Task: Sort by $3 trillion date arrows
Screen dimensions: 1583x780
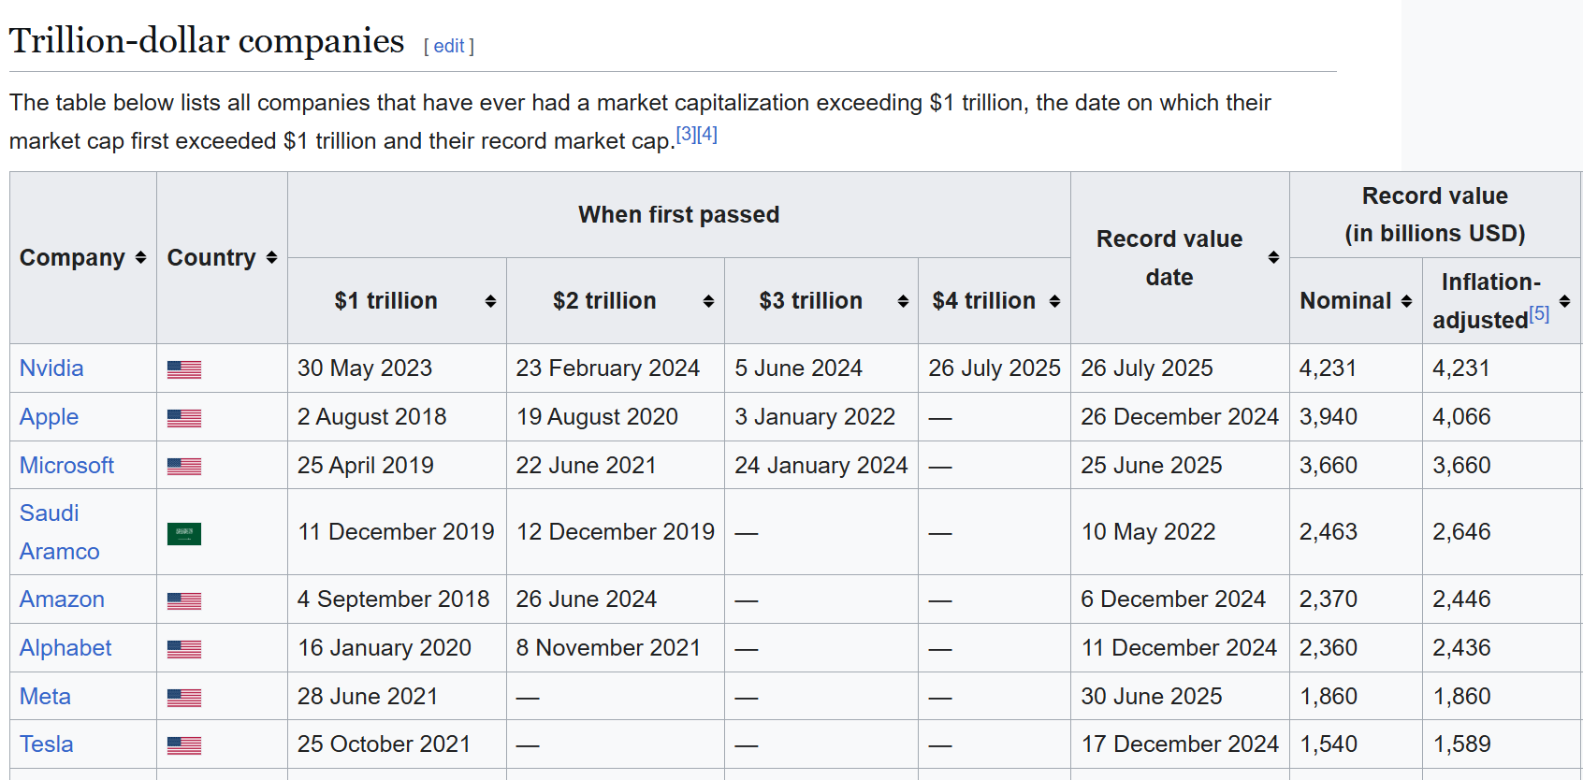Action: (903, 301)
